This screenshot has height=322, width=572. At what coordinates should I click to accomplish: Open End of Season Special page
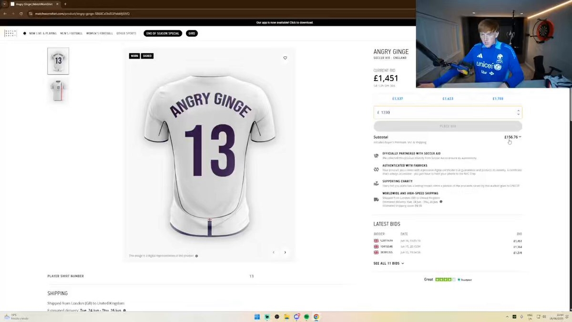click(163, 33)
